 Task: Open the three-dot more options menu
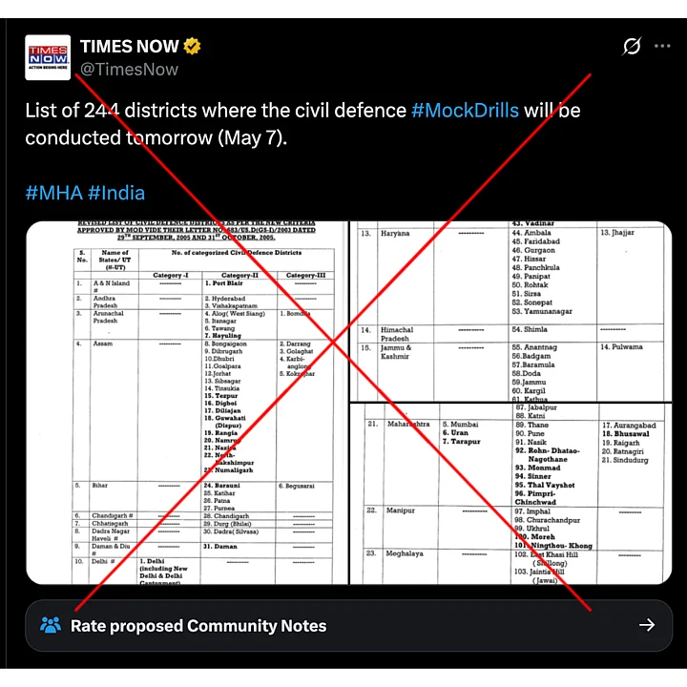pyautogui.click(x=662, y=46)
